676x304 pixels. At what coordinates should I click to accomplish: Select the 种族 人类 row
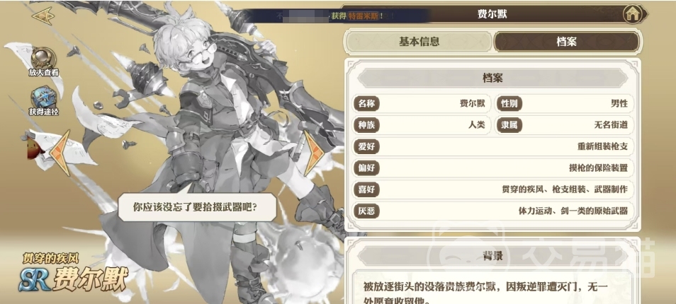[422, 125]
